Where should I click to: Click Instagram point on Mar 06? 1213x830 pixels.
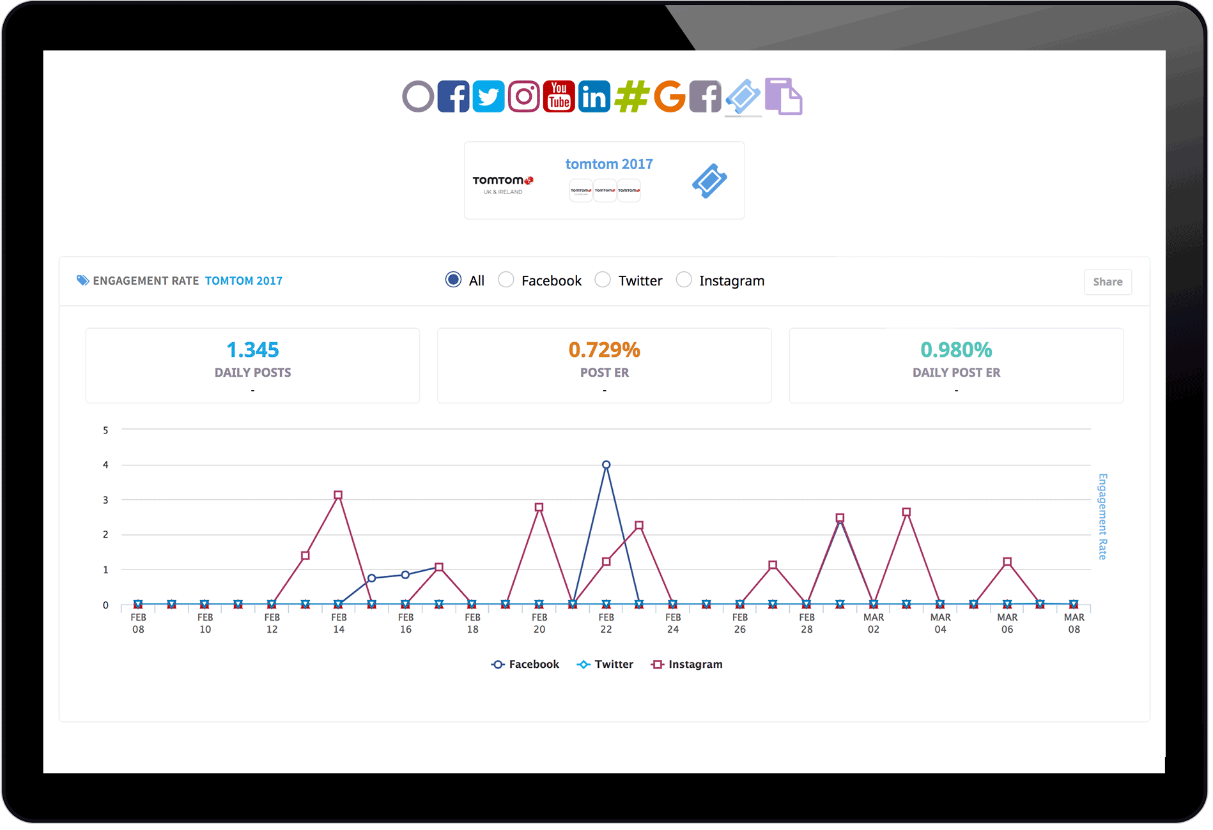1007,562
